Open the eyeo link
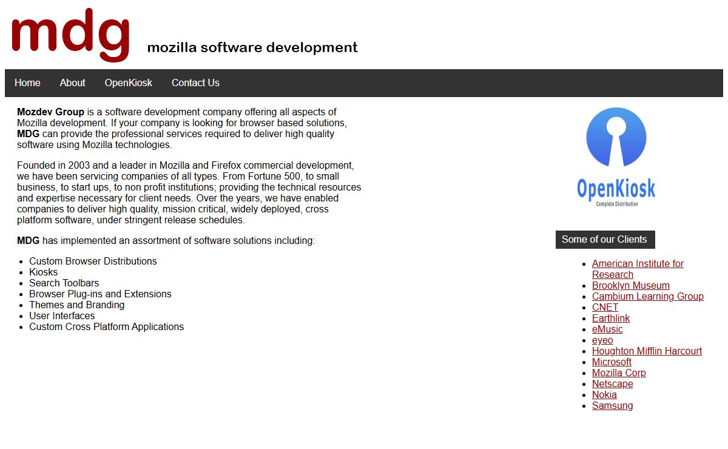This screenshot has height=449, width=728. 602,340
